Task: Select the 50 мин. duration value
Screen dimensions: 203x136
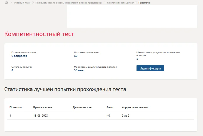Action: [x=79, y=70]
